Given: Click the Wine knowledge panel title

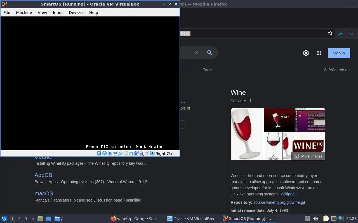Looking at the screenshot, I should tap(238, 93).
